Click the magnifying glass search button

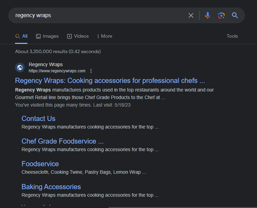point(235,15)
